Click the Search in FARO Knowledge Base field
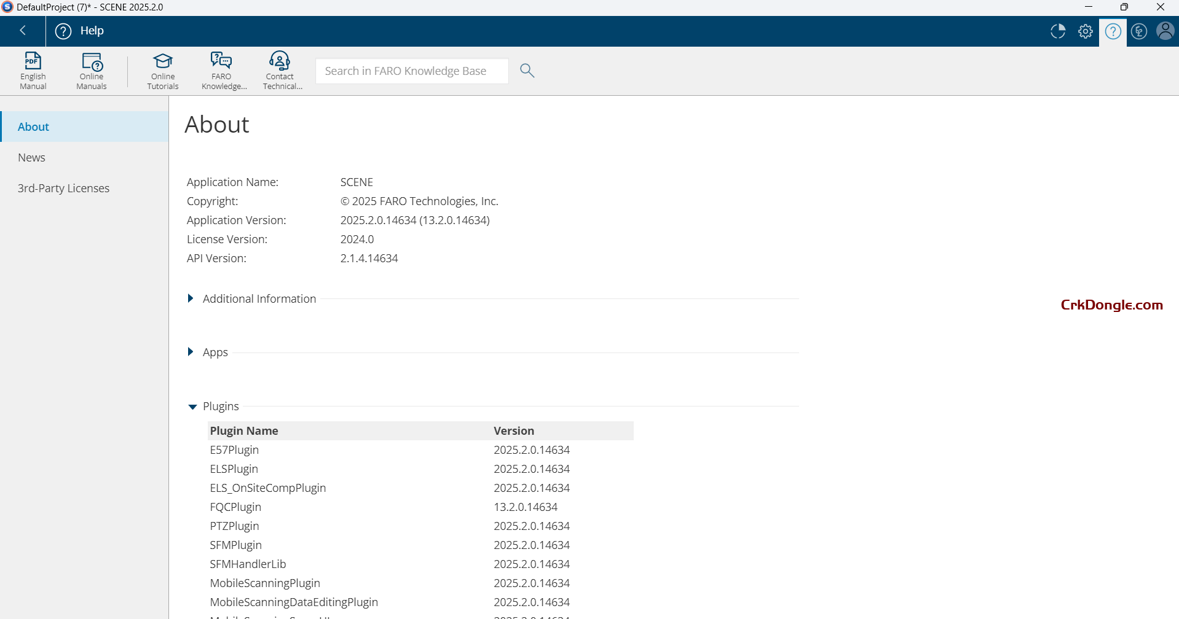 point(411,71)
